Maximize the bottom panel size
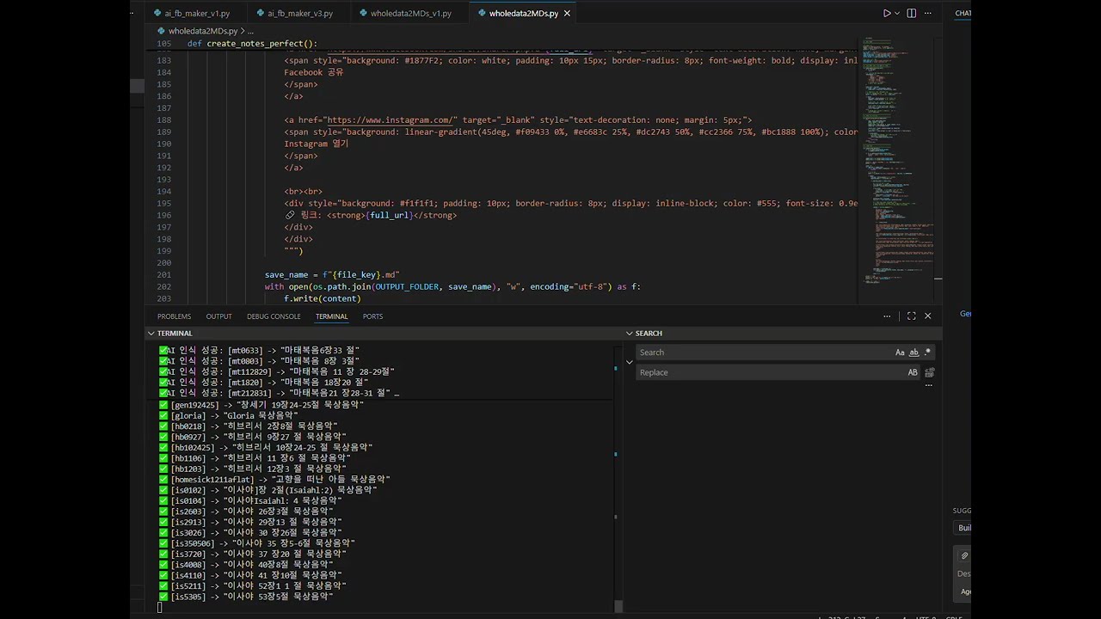Screen dimensions: 1101x619 click(912, 316)
